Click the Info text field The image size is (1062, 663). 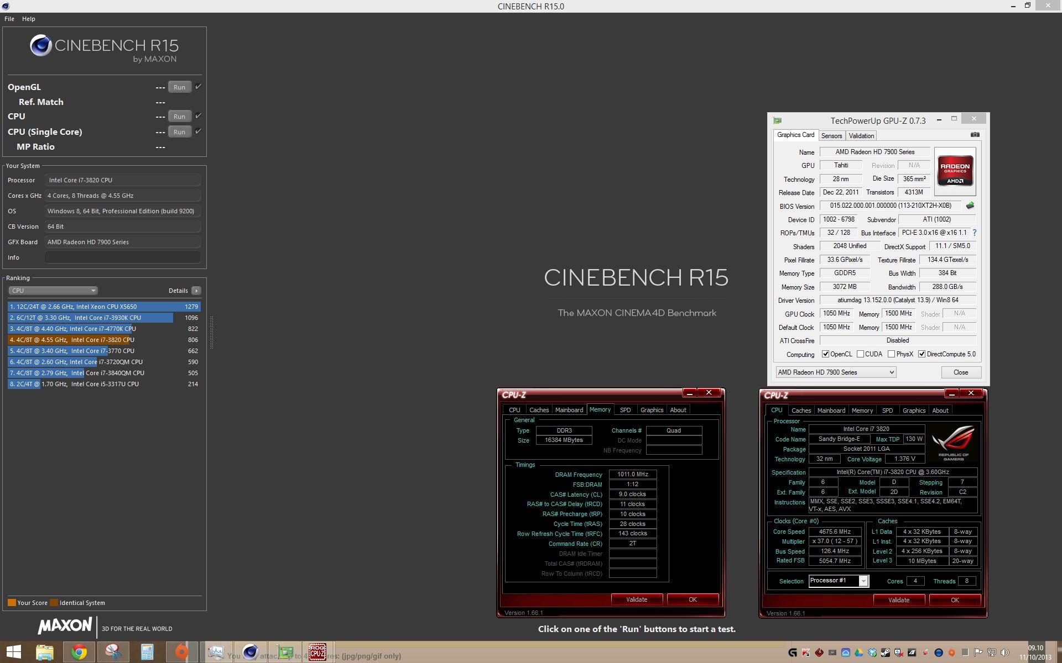coord(122,257)
